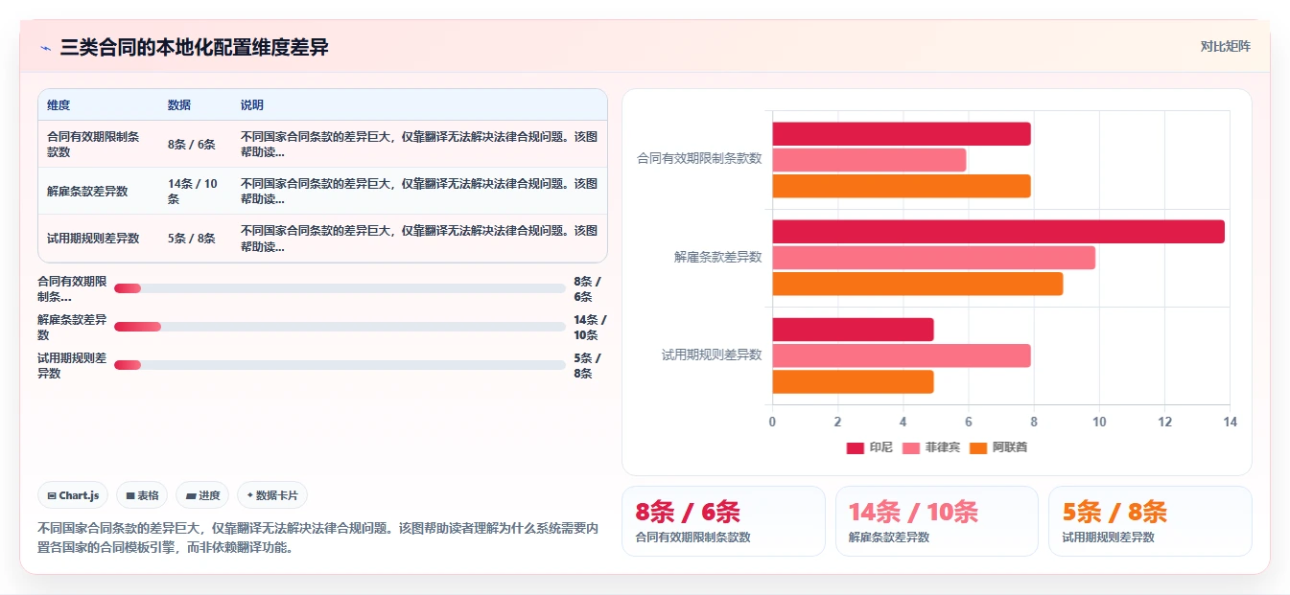Click the 进度 chip
This screenshot has height=595, width=1290.
point(202,495)
